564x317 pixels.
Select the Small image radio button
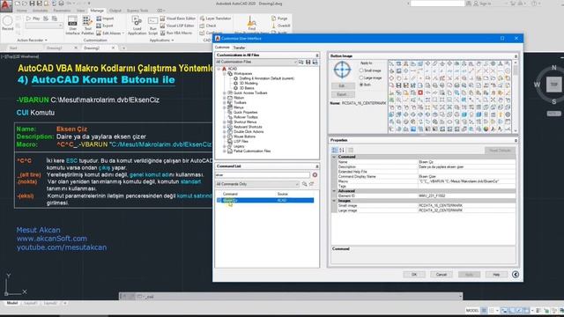pyautogui.click(x=361, y=70)
